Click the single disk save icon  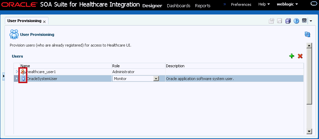tap(280, 21)
